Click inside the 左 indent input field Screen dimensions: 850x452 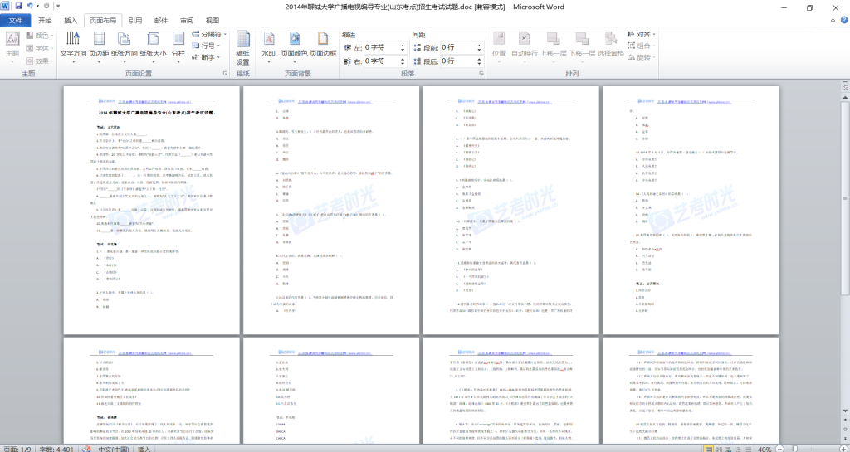pyautogui.click(x=384, y=47)
